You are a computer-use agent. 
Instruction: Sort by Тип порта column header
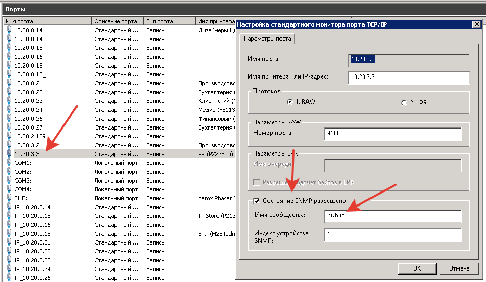click(169, 21)
